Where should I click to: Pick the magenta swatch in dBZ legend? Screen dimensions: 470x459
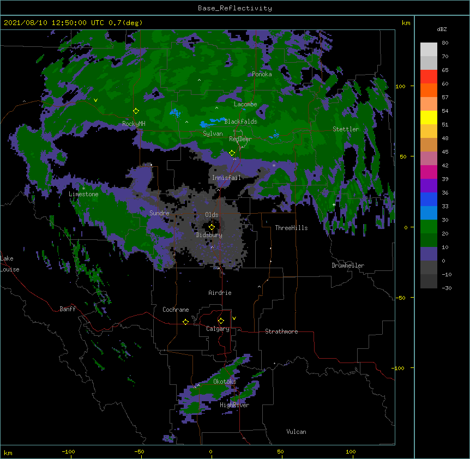(429, 172)
